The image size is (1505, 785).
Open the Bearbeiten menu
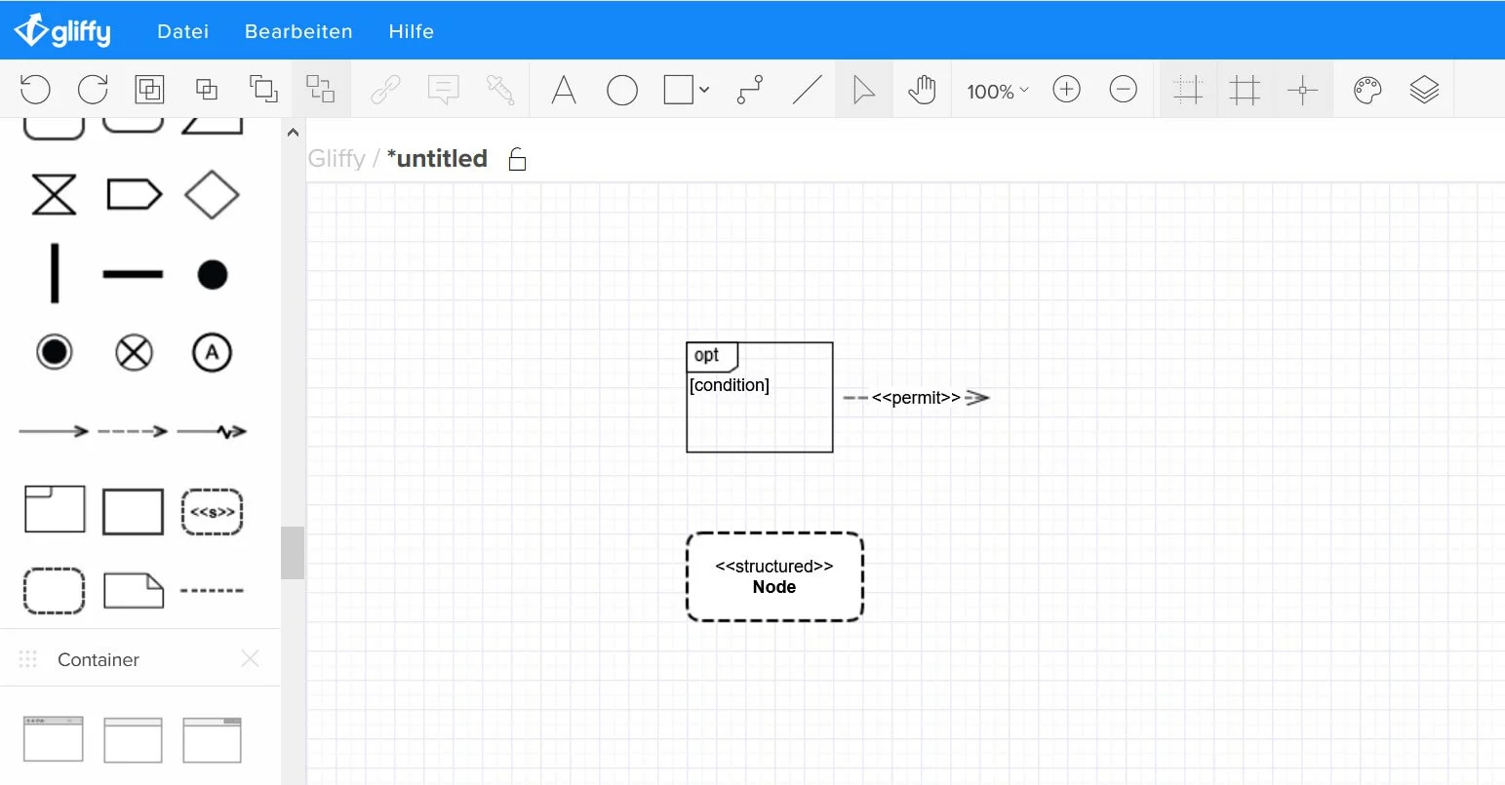point(298,31)
